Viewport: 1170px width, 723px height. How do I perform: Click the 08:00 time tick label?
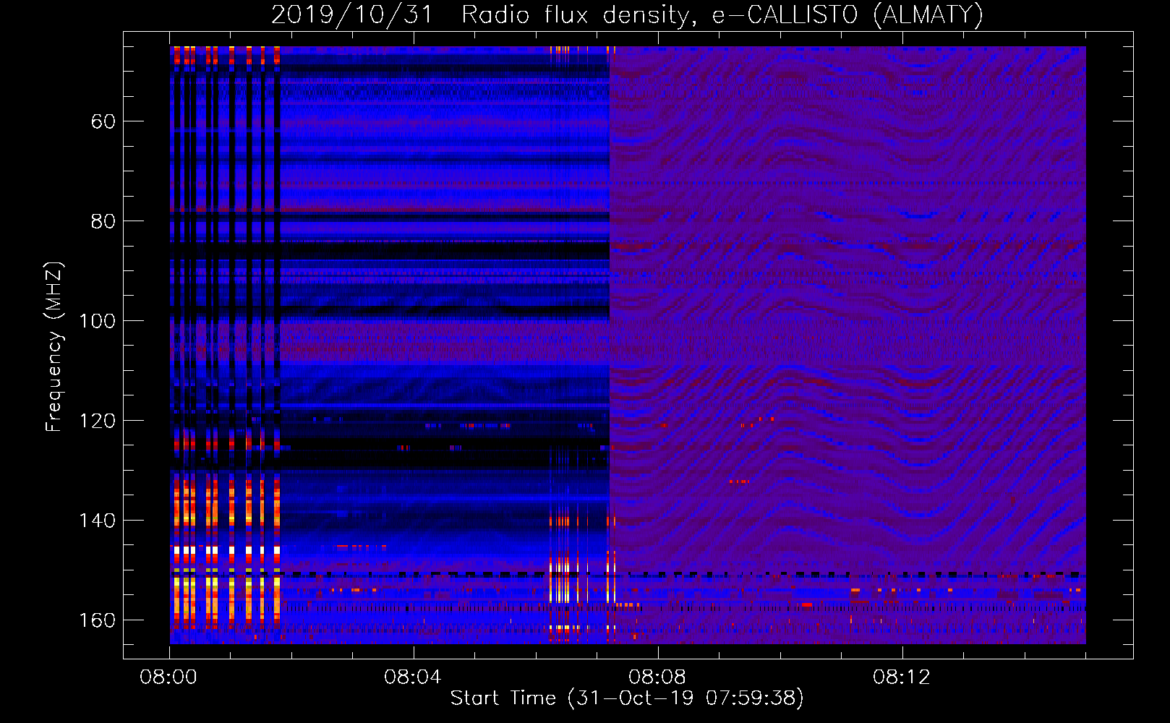[169, 677]
